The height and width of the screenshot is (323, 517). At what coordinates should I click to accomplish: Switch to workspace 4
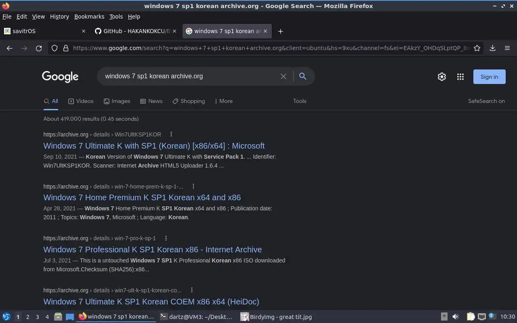coord(47,317)
